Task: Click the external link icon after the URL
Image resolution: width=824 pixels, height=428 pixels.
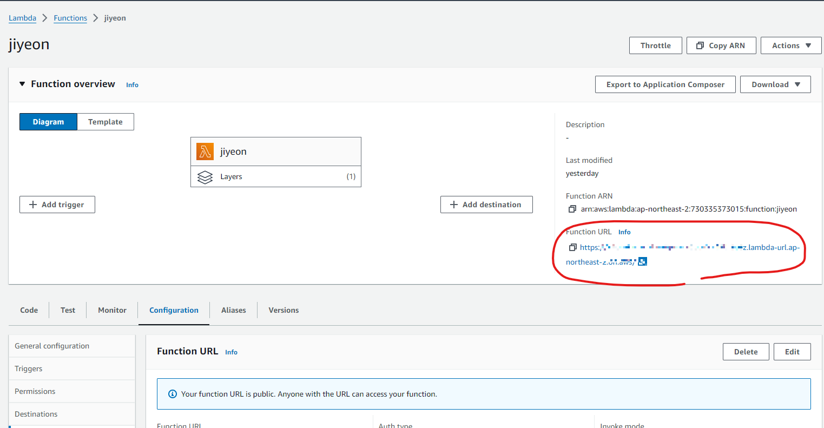Action: point(642,262)
